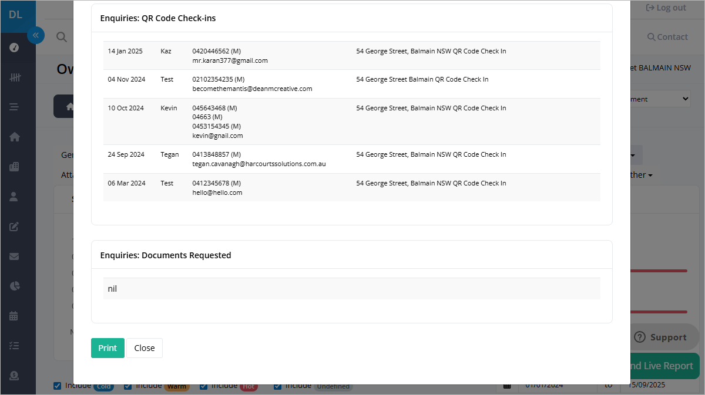This screenshot has width=705, height=395.
Task: Click phone number 0453154345 (M)
Action: pyautogui.click(x=216, y=126)
